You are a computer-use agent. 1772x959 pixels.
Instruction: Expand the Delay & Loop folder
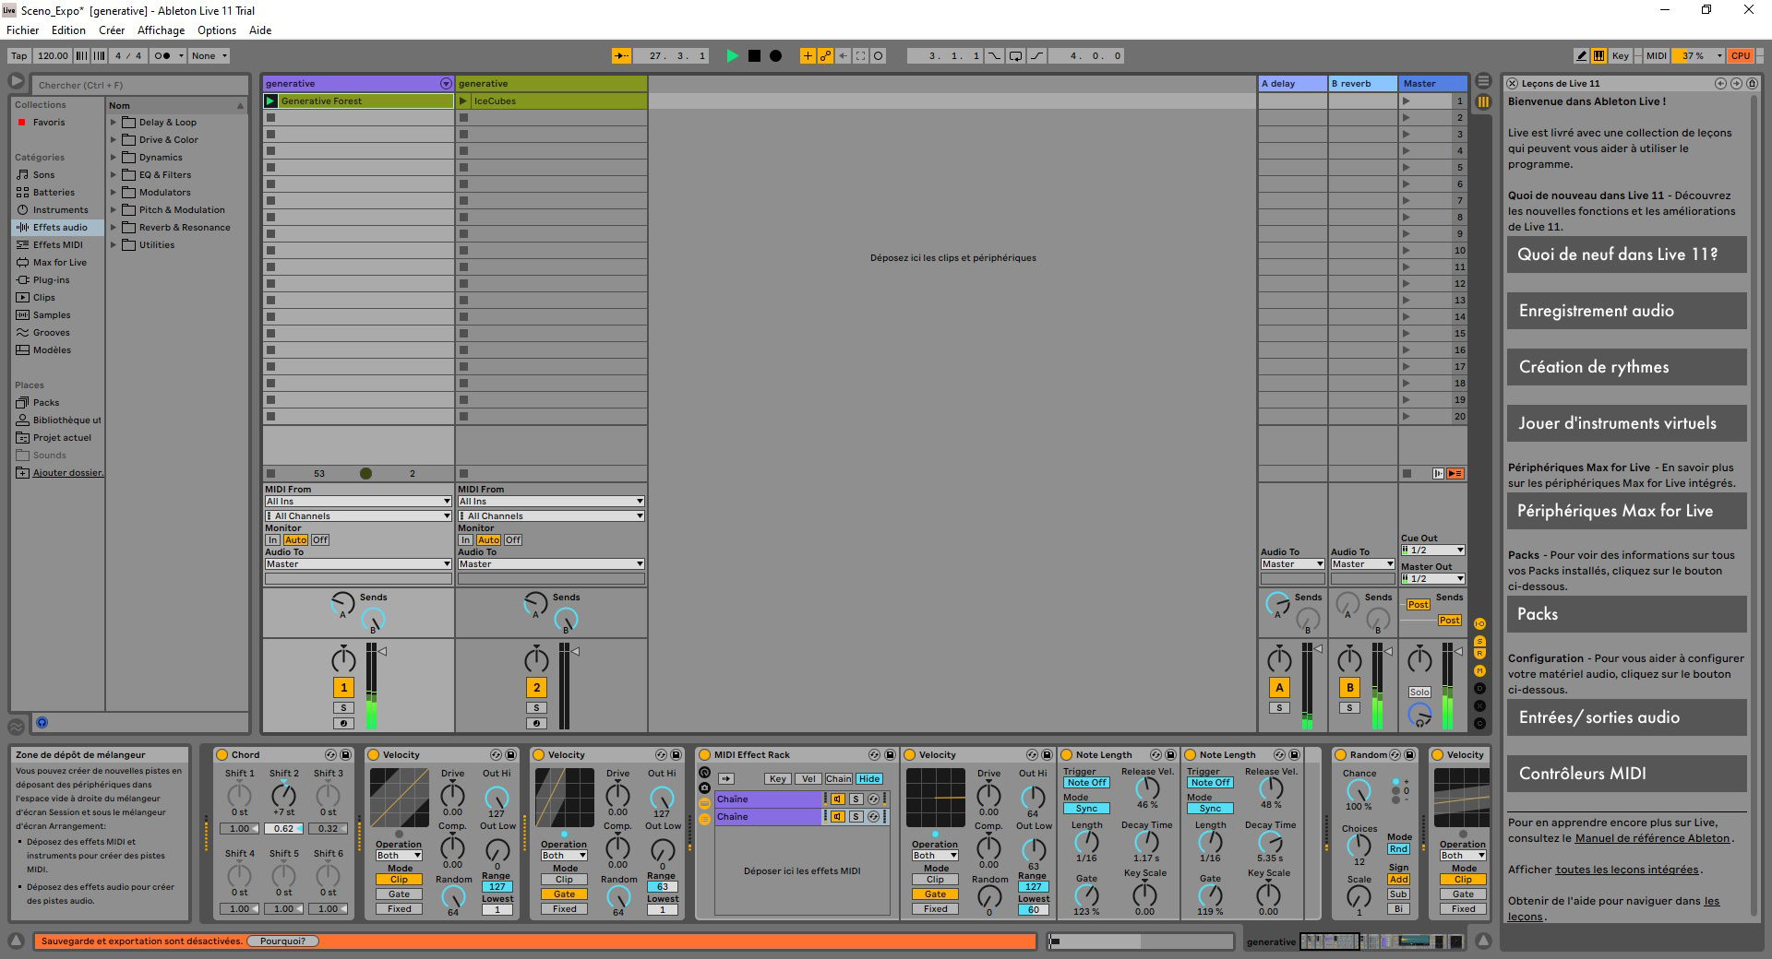[x=114, y=123]
